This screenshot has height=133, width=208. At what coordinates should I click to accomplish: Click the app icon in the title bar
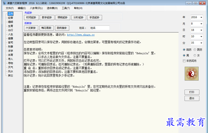[5, 3]
